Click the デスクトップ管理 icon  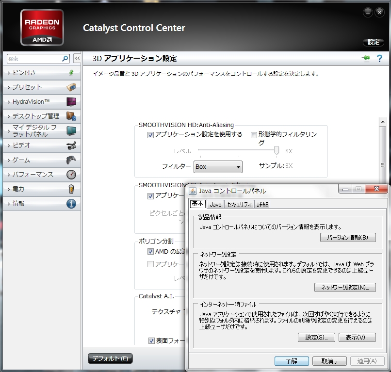tap(72, 116)
